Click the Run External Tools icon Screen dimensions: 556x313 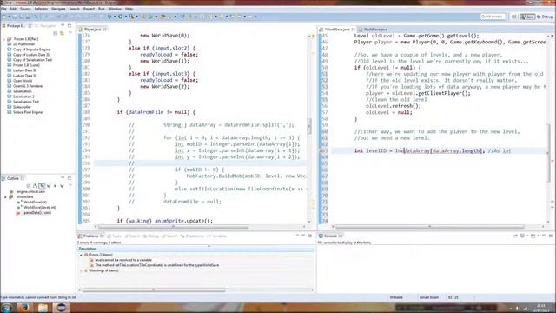click(x=131, y=17)
